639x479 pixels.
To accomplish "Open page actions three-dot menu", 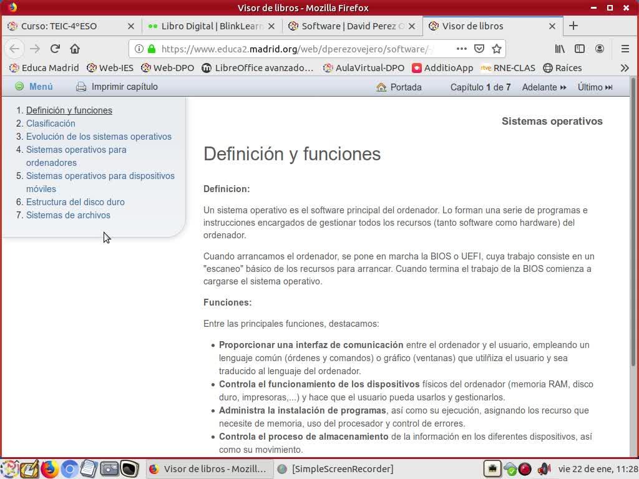I will (x=461, y=49).
